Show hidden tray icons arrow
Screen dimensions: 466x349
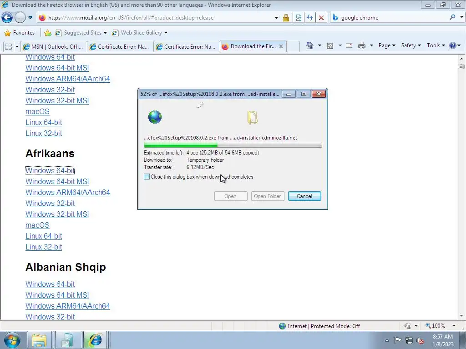coord(387,340)
